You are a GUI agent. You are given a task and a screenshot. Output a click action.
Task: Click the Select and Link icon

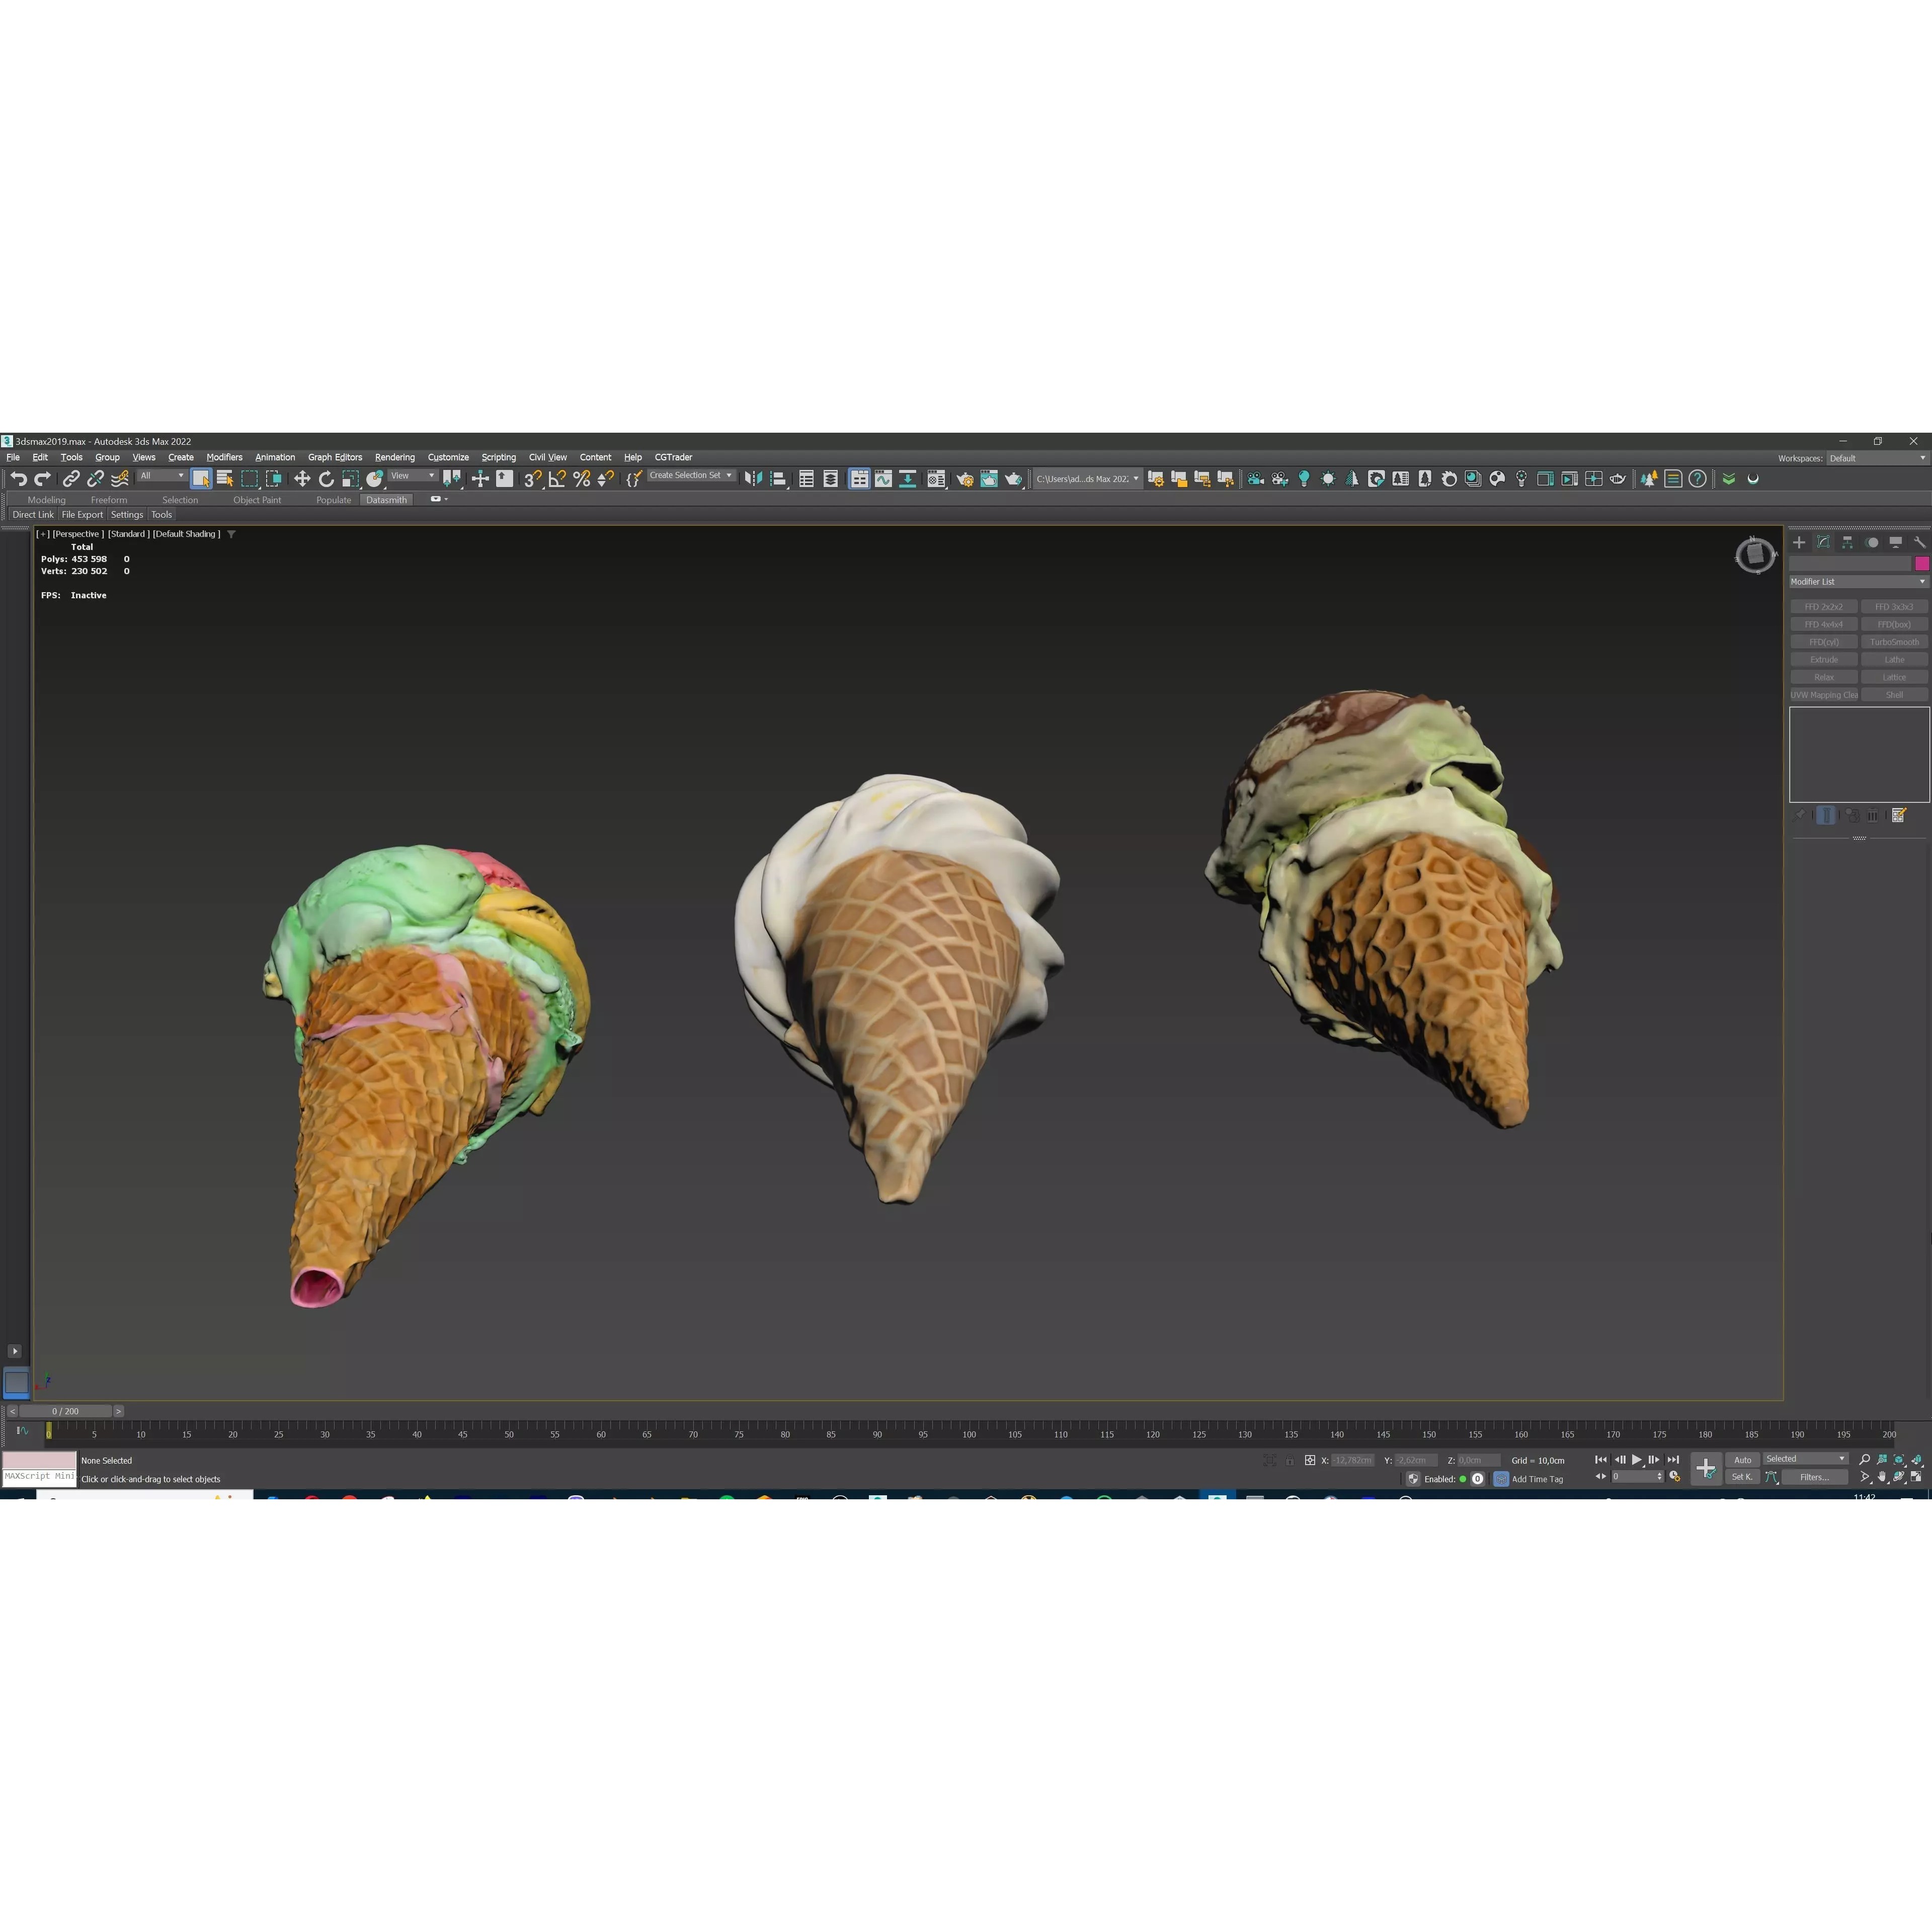[72, 478]
